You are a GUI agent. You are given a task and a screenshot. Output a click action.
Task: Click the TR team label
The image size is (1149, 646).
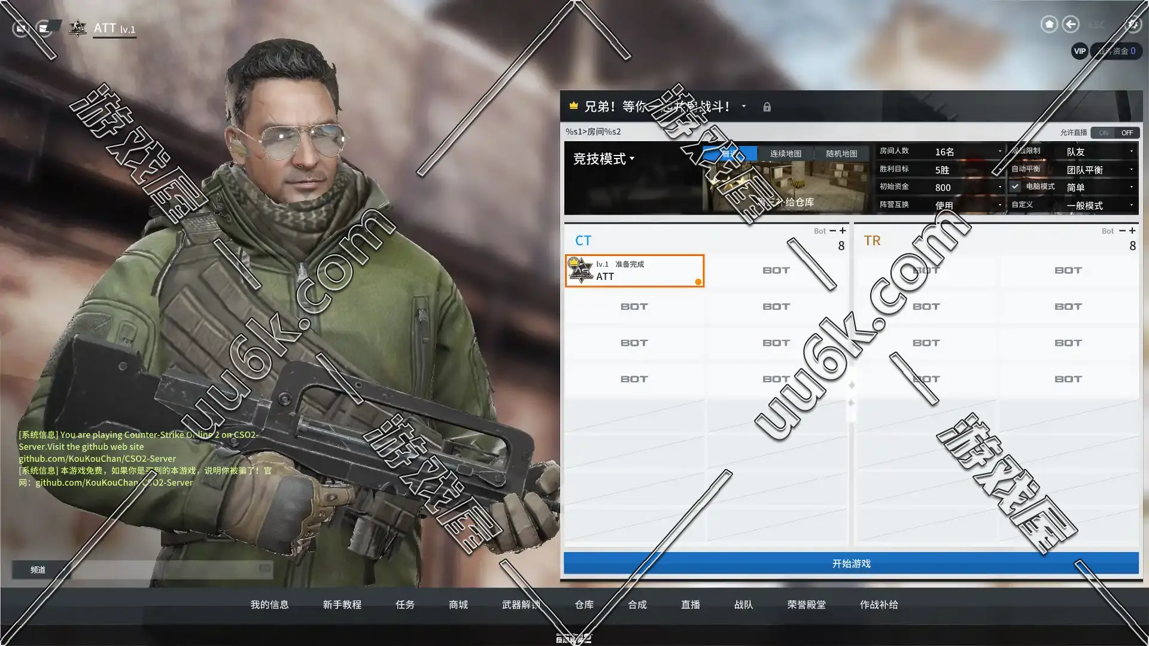(x=872, y=240)
